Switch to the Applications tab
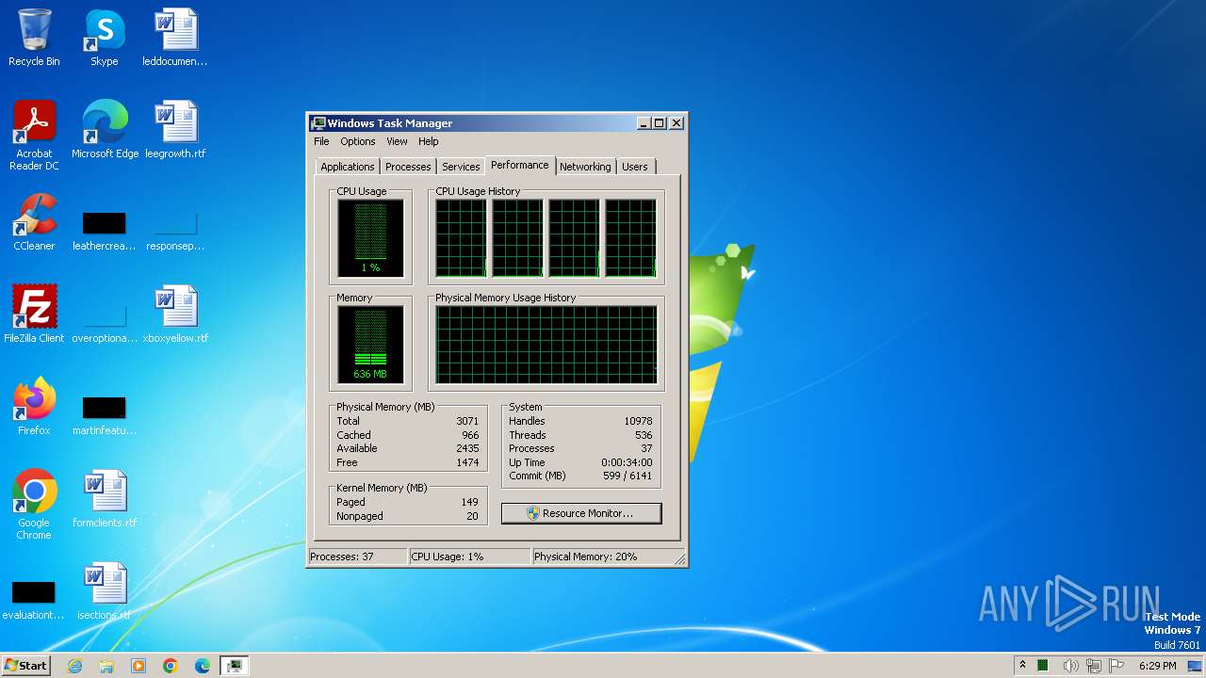 (348, 167)
